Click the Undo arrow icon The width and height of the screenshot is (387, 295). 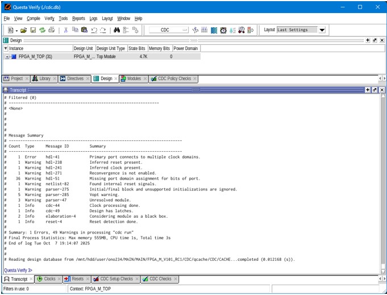click(x=94, y=30)
